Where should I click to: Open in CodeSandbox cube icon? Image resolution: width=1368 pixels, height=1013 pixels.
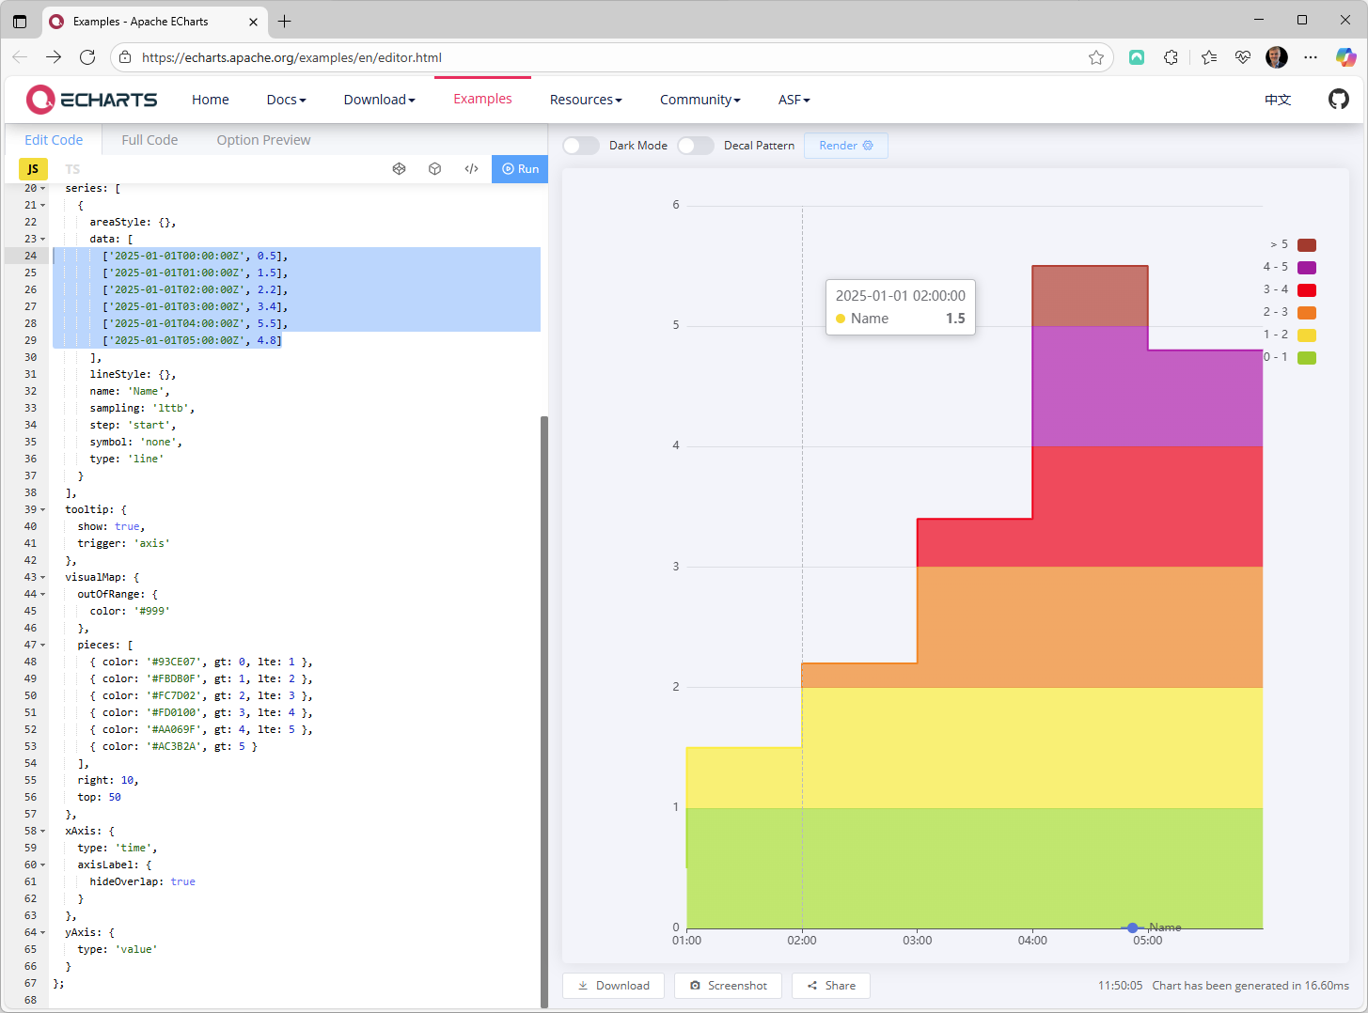pos(434,169)
